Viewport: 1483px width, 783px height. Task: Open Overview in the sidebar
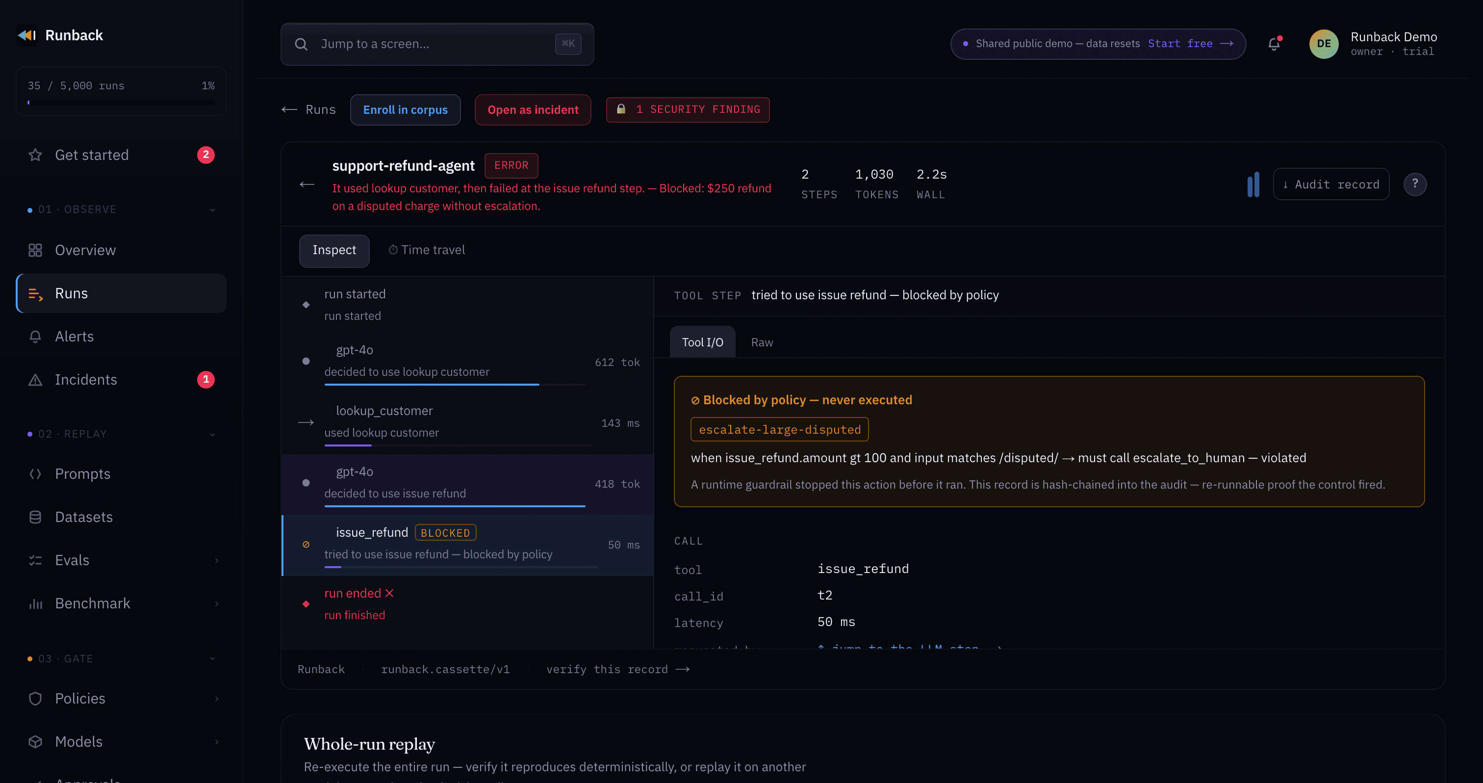pyautogui.click(x=121, y=250)
